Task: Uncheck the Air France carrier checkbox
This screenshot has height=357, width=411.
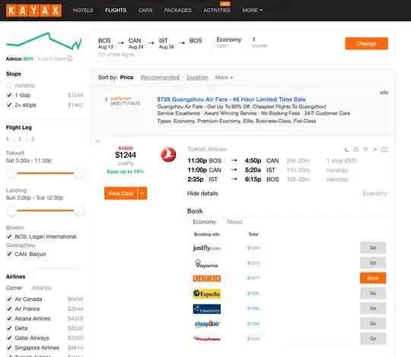Action: coord(9,309)
